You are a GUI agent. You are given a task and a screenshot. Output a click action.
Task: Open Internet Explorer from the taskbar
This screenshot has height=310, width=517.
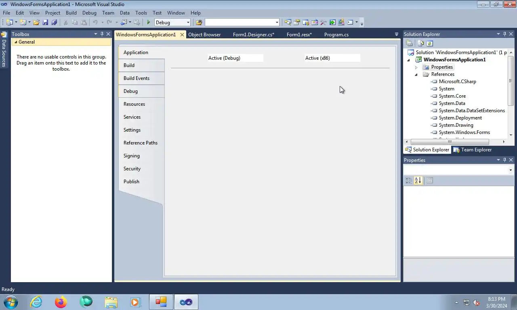tap(36, 302)
